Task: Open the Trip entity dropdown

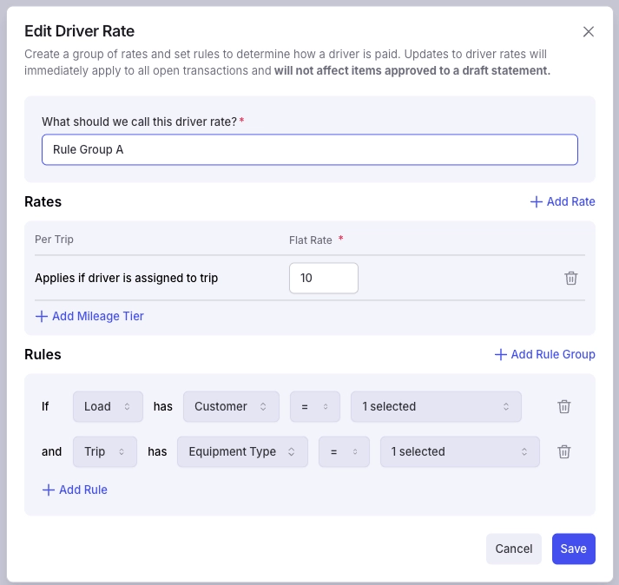Action: 105,451
